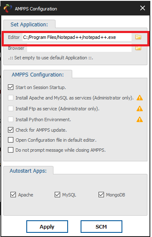Enable Open Configuration file in default editor
The width and height of the screenshot is (152, 237).
(10, 140)
